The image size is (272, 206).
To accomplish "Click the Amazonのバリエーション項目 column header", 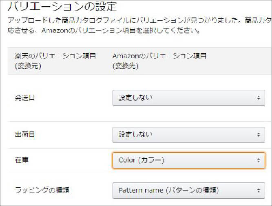I will (x=159, y=56).
